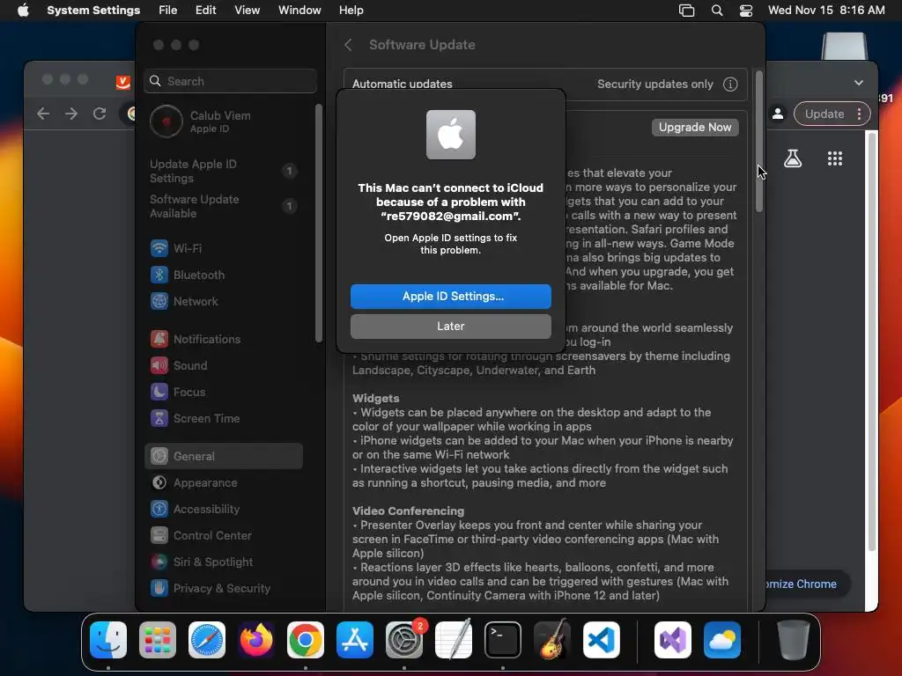Open Spotlight search in menu bar
The image size is (902, 676).
coord(717,11)
